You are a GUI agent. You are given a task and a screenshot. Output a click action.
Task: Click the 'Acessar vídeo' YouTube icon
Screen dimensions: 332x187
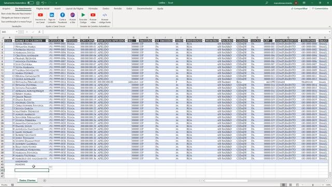click(93, 15)
